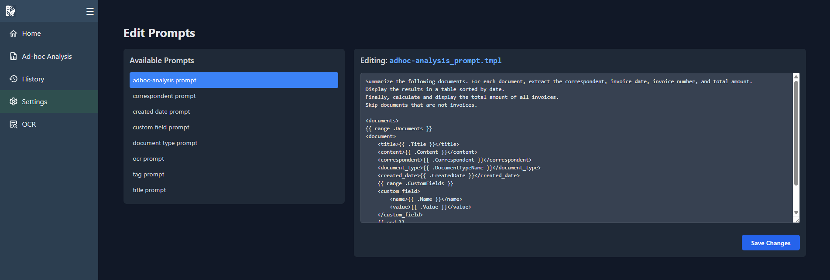This screenshot has width=830, height=280.
Task: Collapse sidebar with hamburger menu icon
Action: (x=90, y=11)
